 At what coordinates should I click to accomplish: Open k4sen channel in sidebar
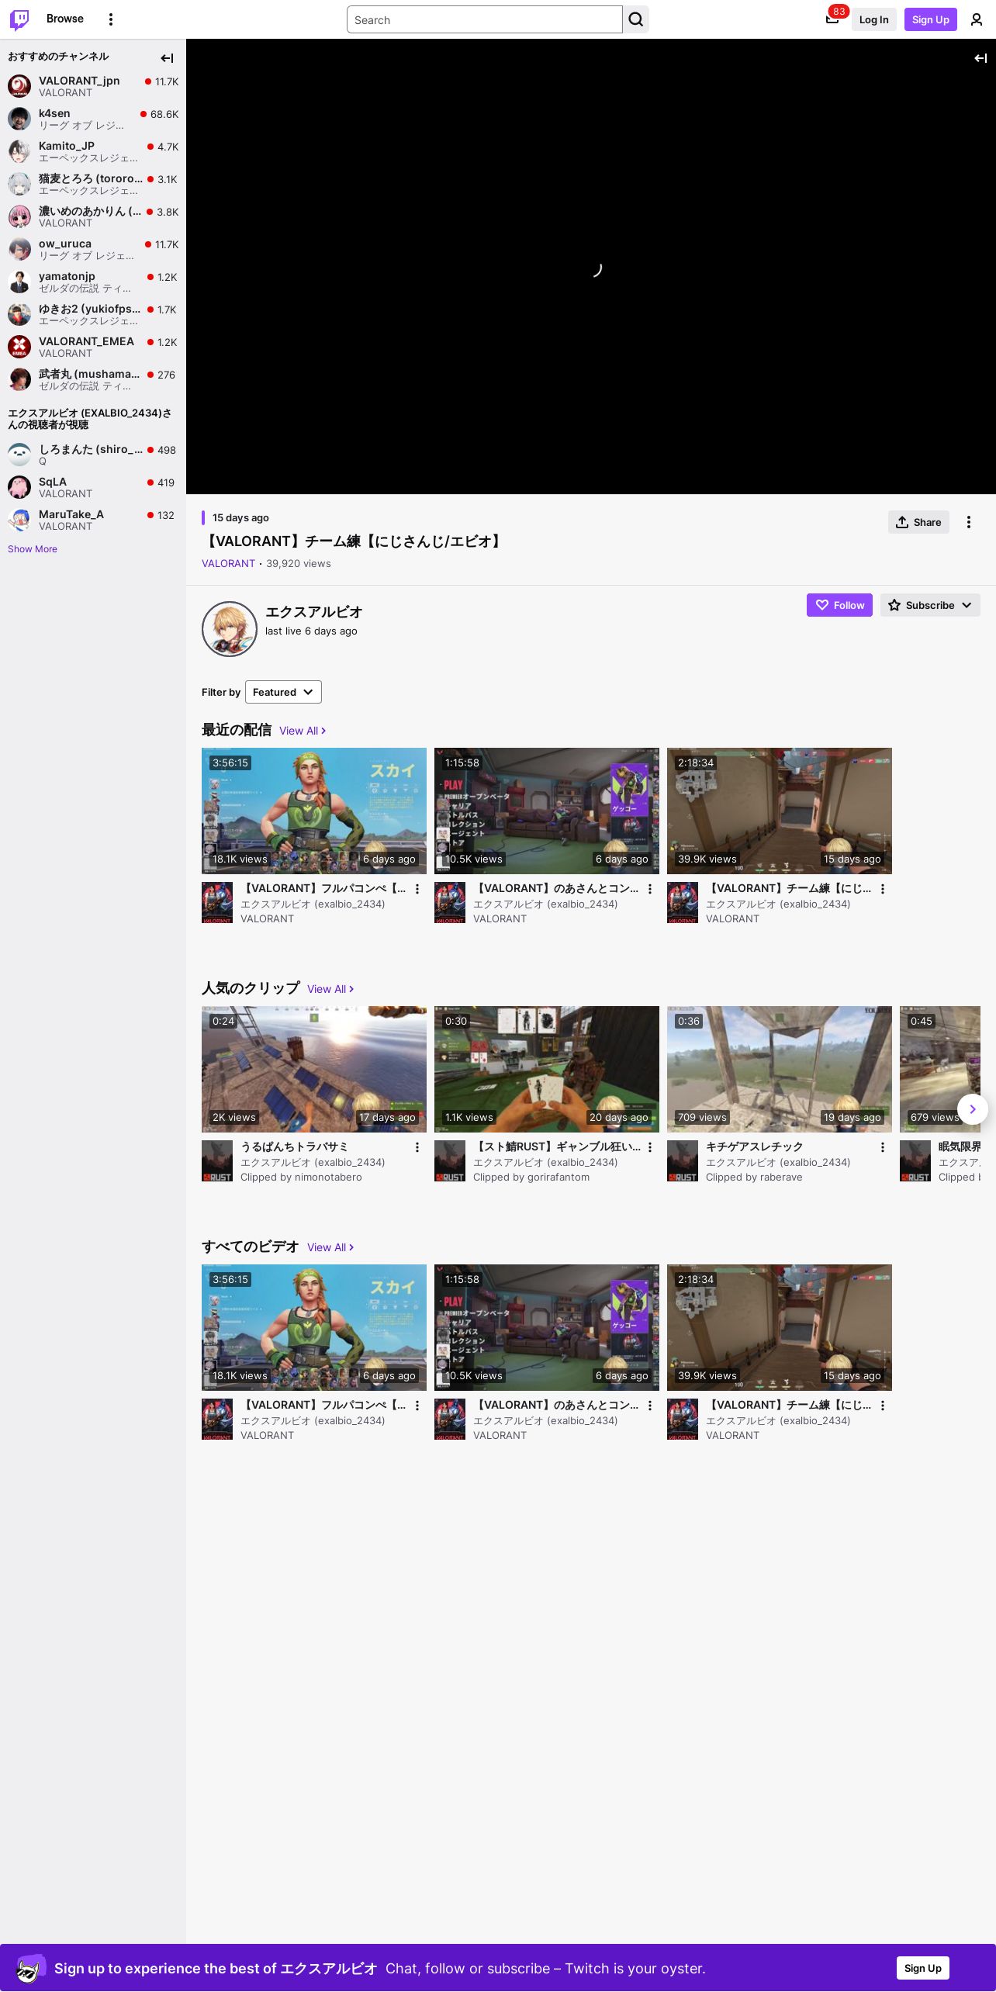93,119
